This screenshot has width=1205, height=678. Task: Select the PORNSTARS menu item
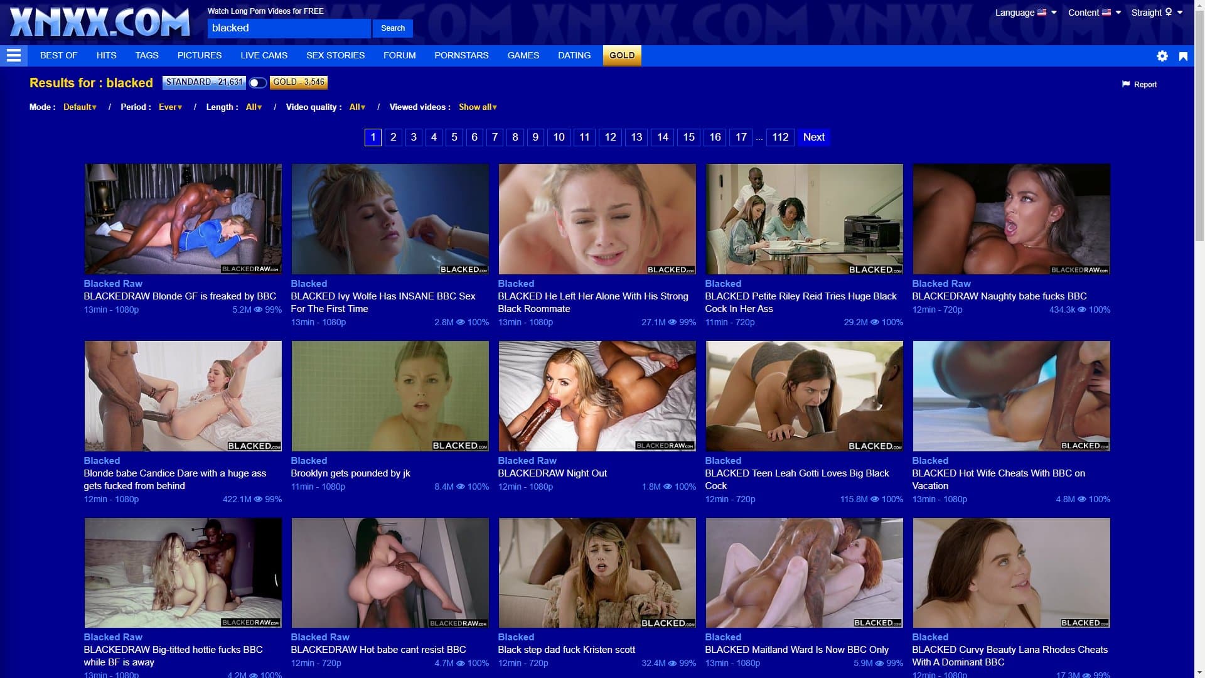pos(461,55)
